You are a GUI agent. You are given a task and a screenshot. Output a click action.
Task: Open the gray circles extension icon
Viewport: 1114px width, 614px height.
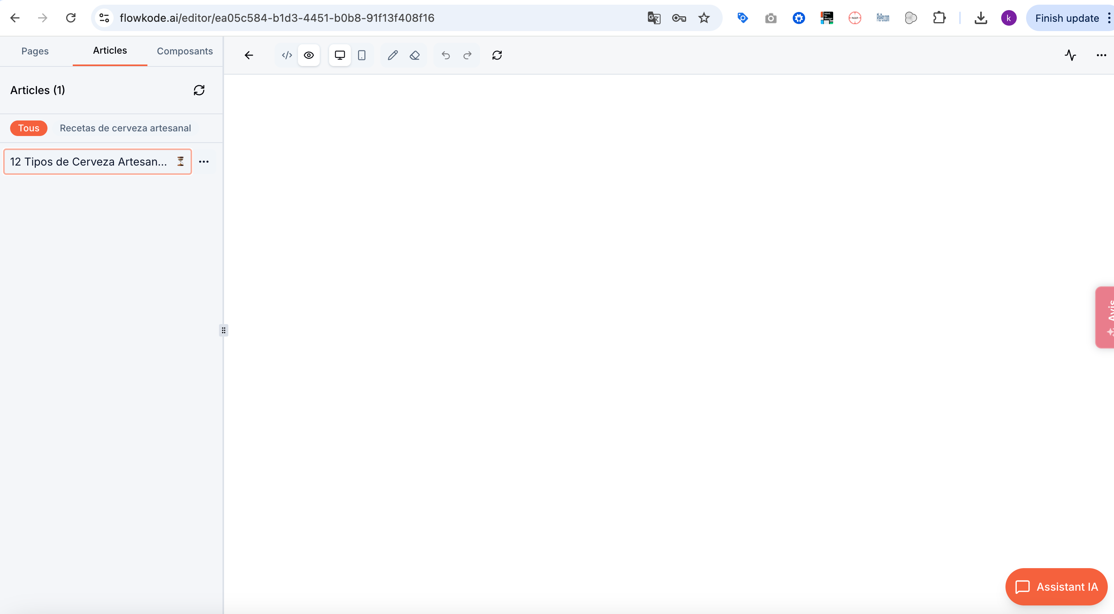point(911,18)
